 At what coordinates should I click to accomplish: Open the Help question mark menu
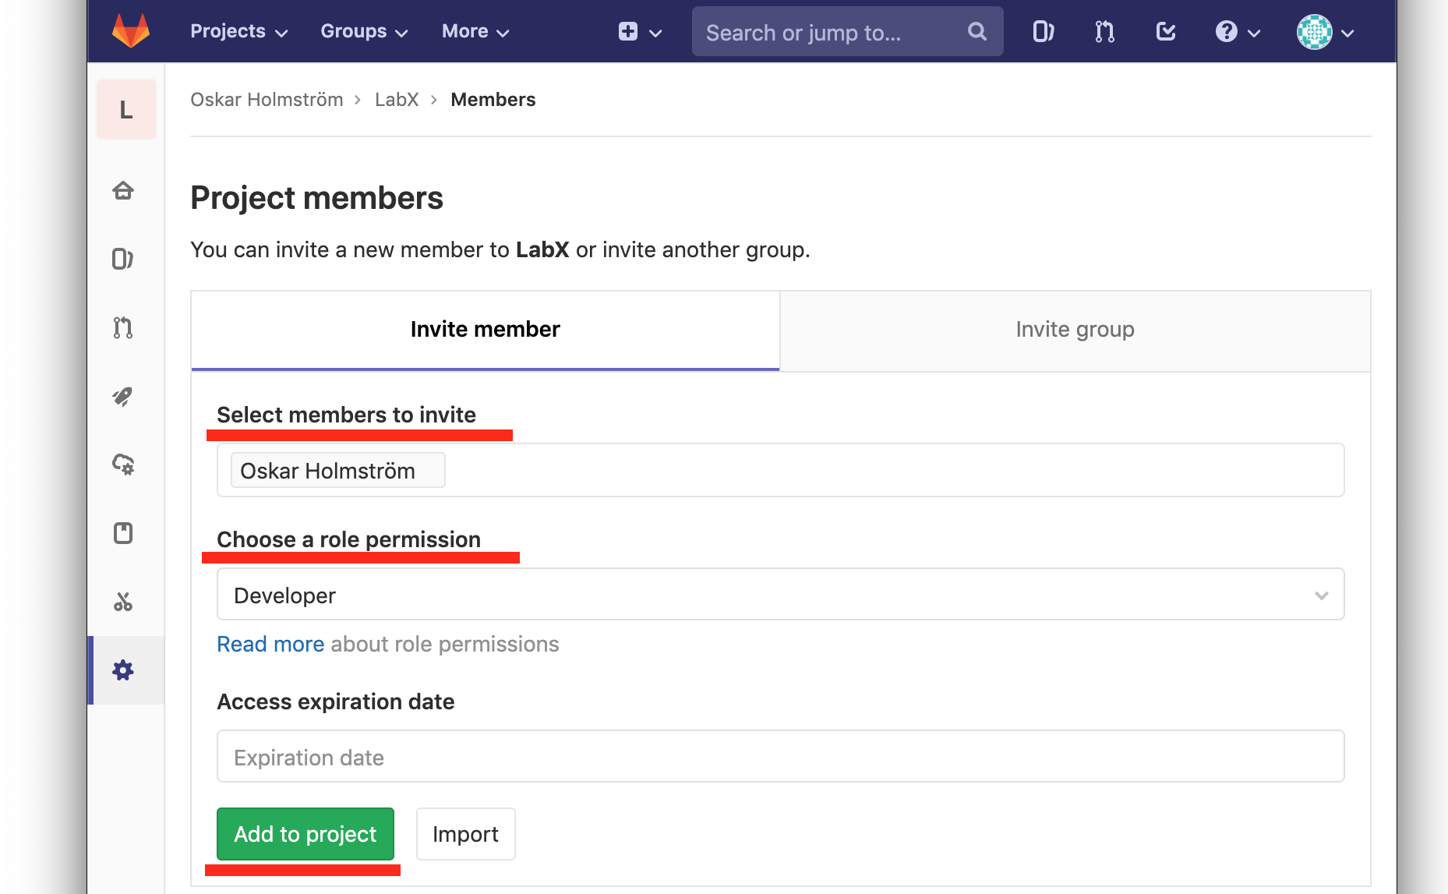[x=1226, y=31]
